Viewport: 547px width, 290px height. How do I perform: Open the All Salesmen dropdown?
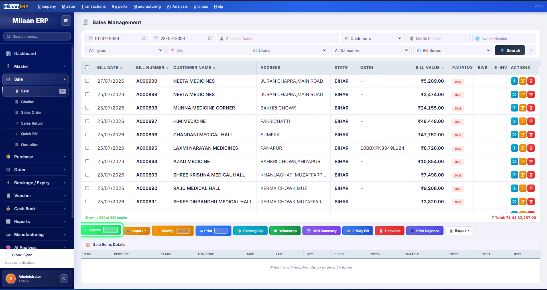click(x=371, y=50)
